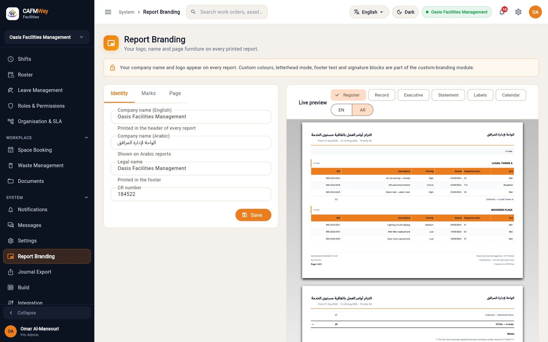The width and height of the screenshot is (548, 342).
Task: Select the Executive preview type
Action: click(x=413, y=95)
